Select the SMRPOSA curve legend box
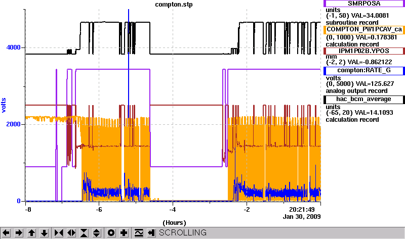This screenshot has width=405, height=239. coord(364,4)
